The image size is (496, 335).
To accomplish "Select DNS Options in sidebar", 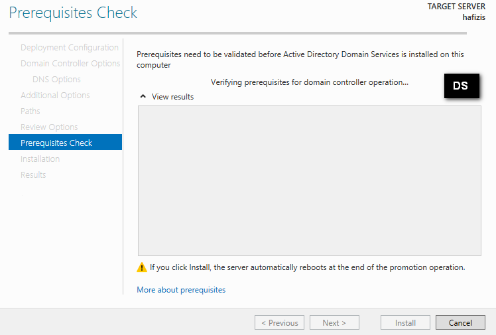I will coord(56,80).
